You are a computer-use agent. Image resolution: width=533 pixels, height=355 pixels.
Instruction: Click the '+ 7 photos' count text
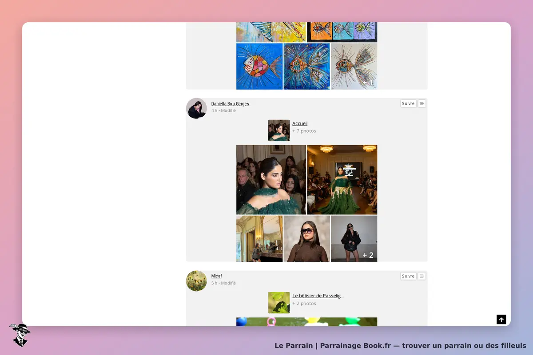[x=304, y=131]
